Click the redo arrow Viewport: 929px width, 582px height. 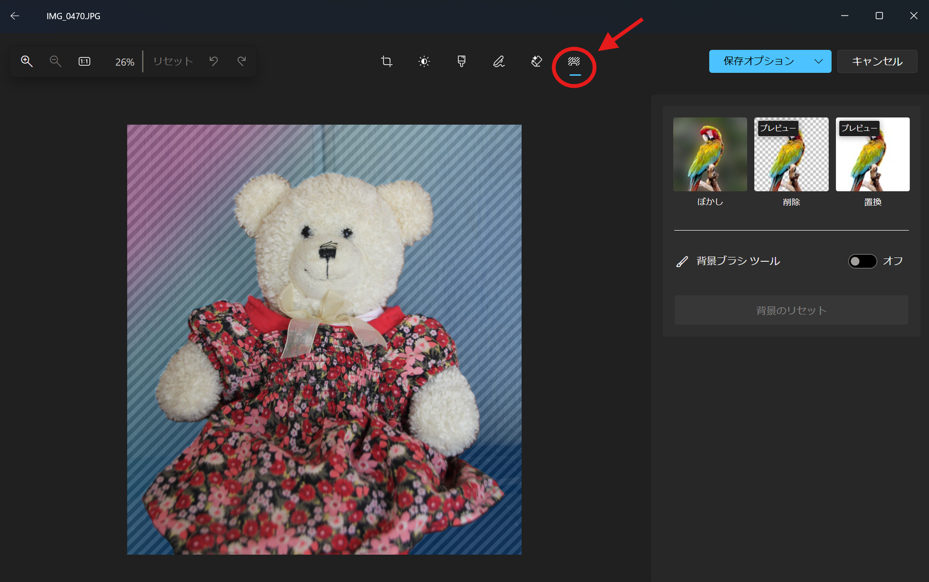pyautogui.click(x=242, y=61)
